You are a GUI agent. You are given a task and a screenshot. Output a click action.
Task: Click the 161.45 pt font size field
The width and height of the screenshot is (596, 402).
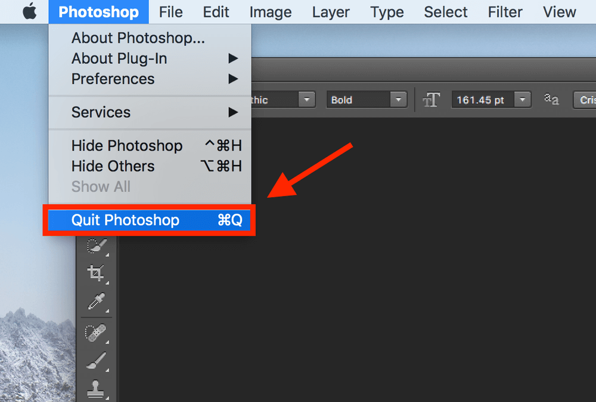(483, 100)
